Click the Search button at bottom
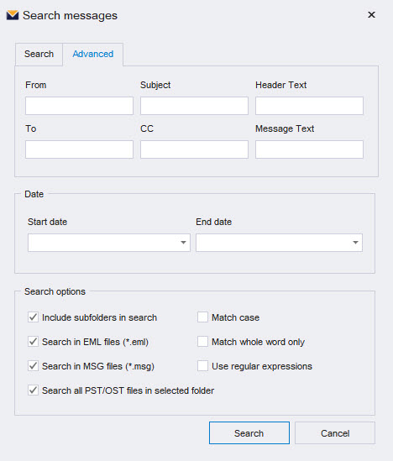This screenshot has height=461, width=393. [249, 433]
